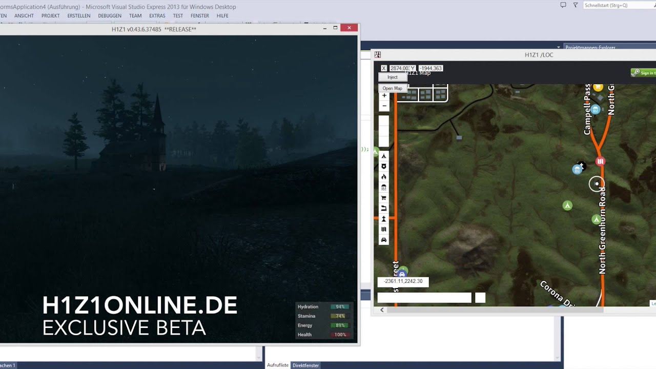Click green tent marker left of Greenhorn Road
The image size is (656, 369).
pos(567,206)
